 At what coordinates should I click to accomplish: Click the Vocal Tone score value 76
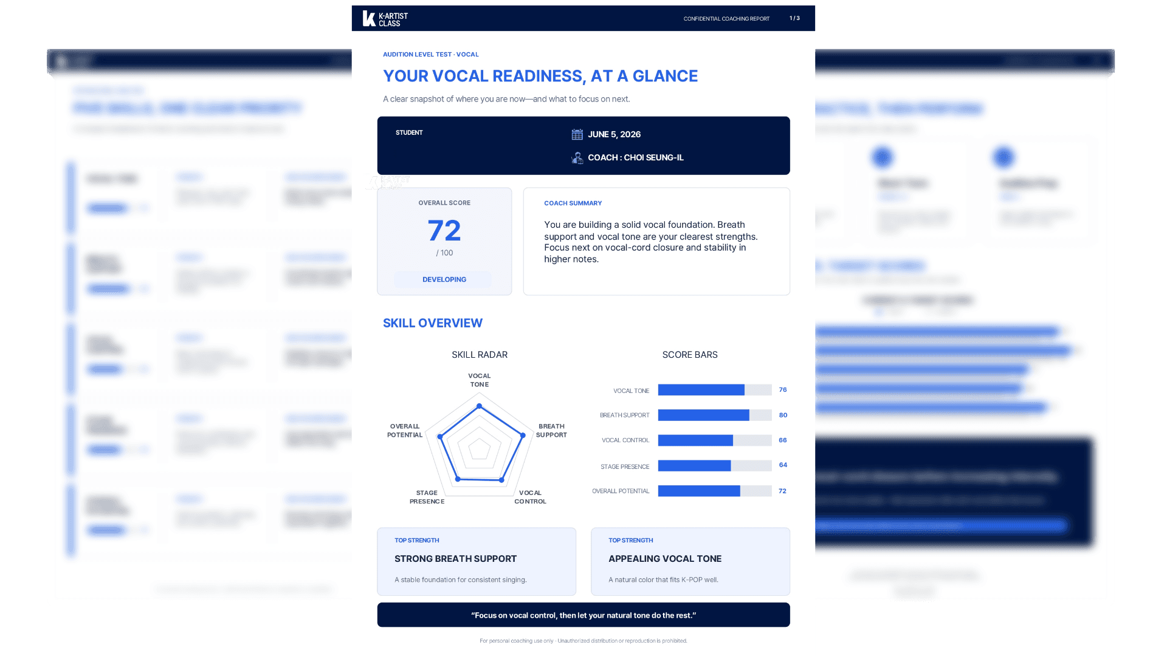[x=783, y=390]
